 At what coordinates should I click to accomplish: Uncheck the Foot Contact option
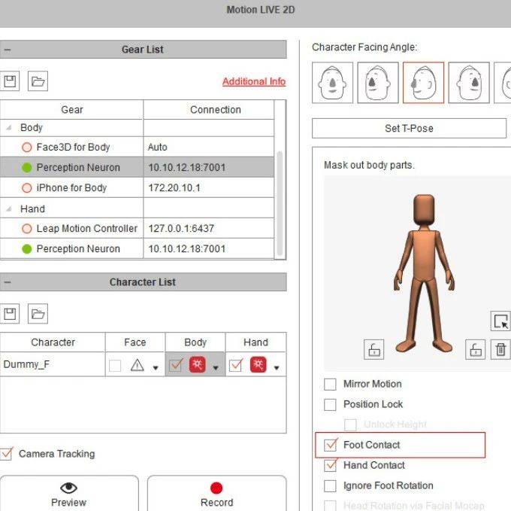coord(330,445)
